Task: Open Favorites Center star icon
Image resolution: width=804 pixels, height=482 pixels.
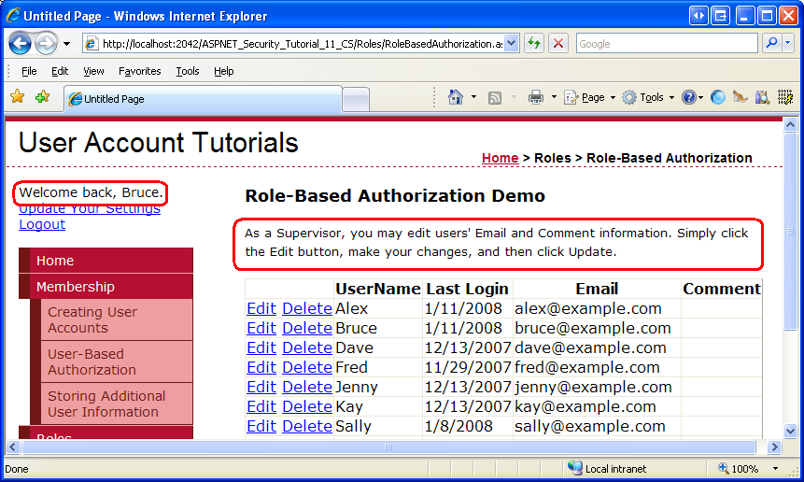Action: (x=18, y=97)
